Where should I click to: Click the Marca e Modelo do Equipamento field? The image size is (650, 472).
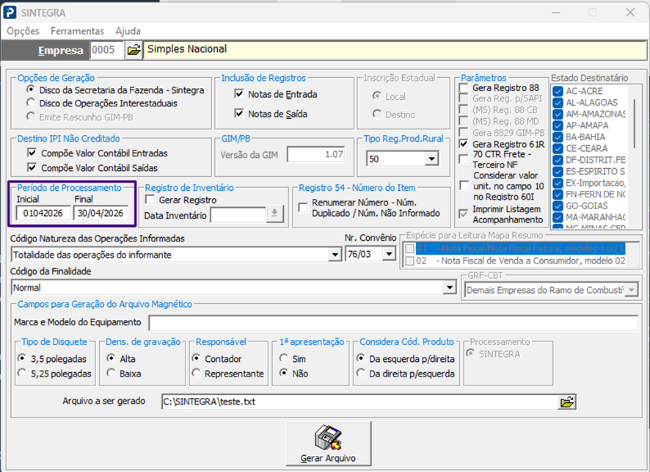(x=393, y=323)
